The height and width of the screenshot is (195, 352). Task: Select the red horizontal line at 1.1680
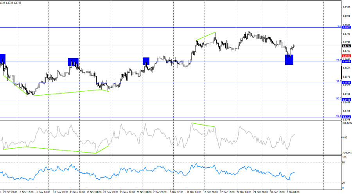click(x=171, y=56)
